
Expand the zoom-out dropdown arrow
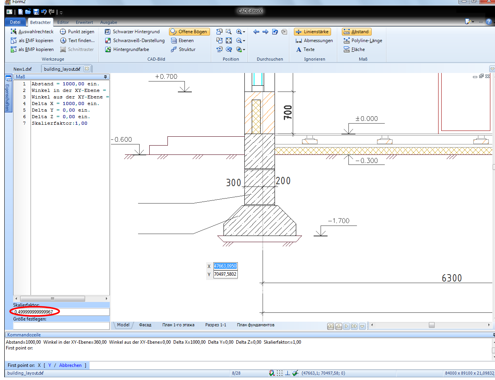[x=244, y=41]
